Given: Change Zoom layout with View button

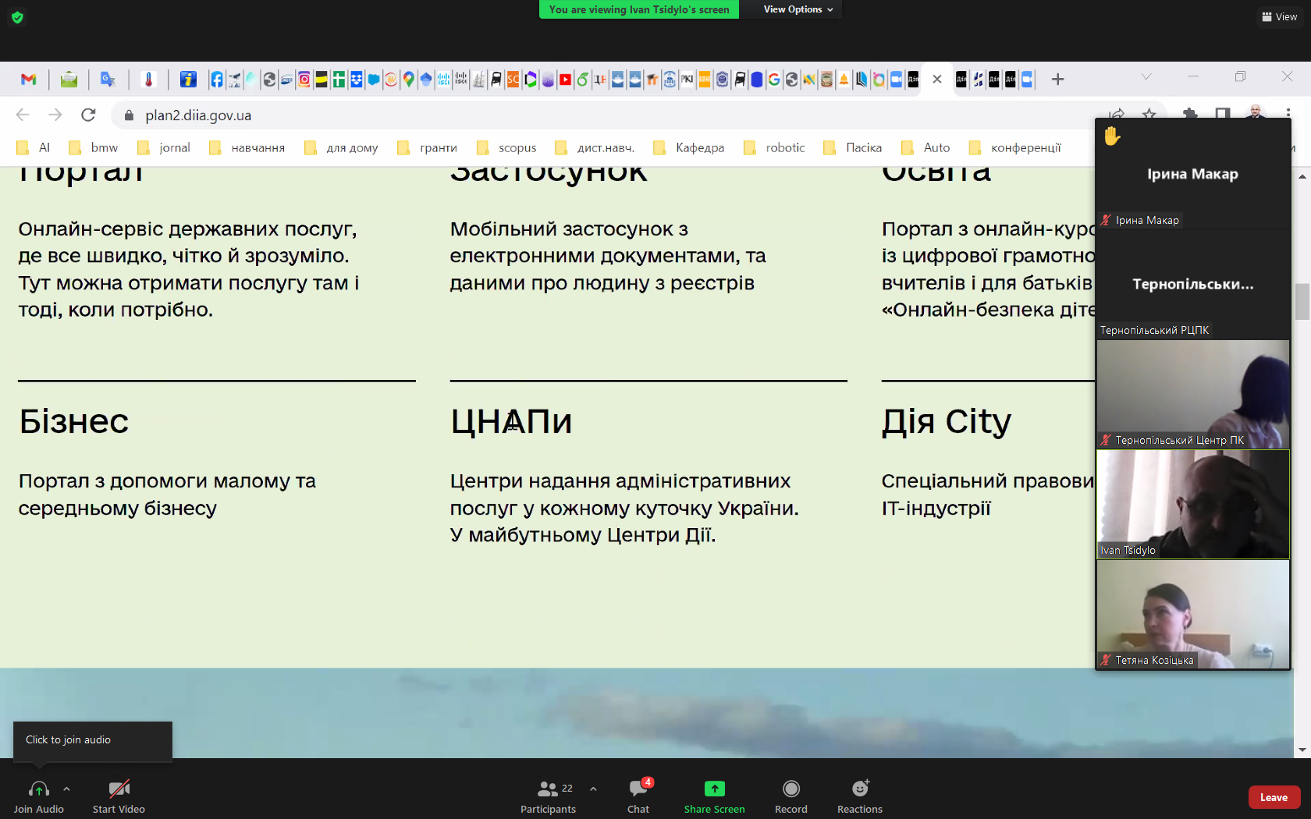Looking at the screenshot, I should pyautogui.click(x=1280, y=16).
